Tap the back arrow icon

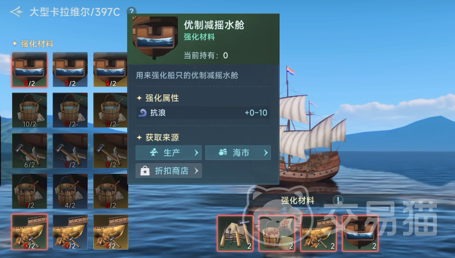pyautogui.click(x=16, y=12)
